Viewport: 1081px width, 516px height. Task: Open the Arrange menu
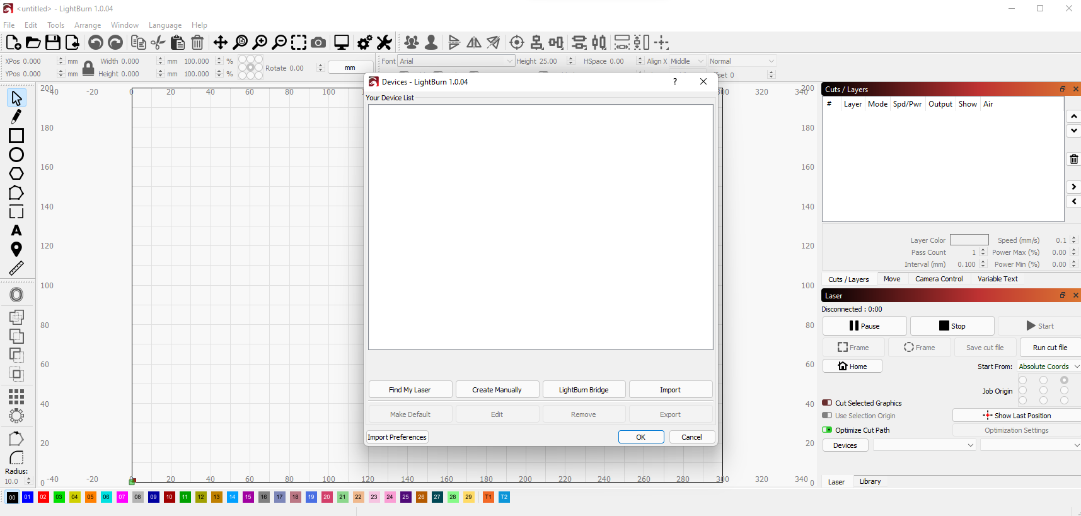88,25
